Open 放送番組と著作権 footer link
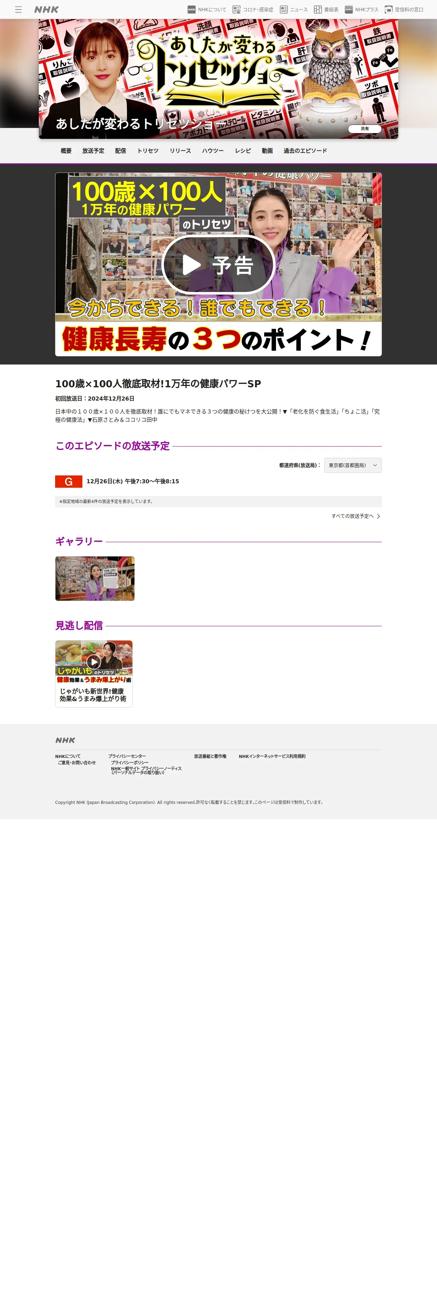437x1311 pixels. 210,756
